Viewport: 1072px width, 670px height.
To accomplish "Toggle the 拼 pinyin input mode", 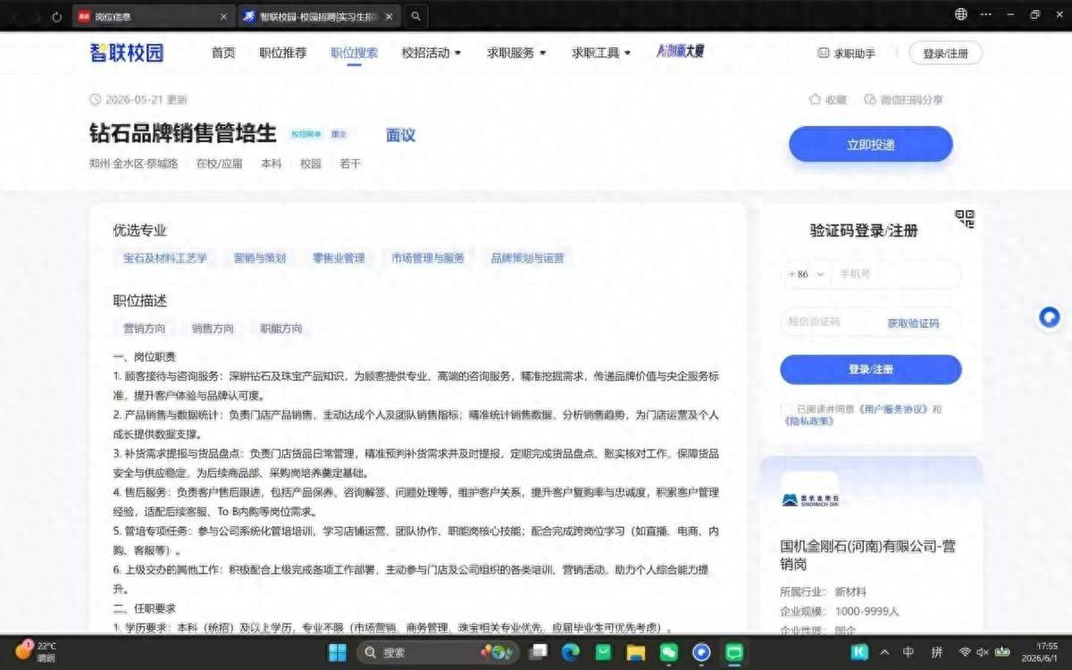I will (x=937, y=652).
